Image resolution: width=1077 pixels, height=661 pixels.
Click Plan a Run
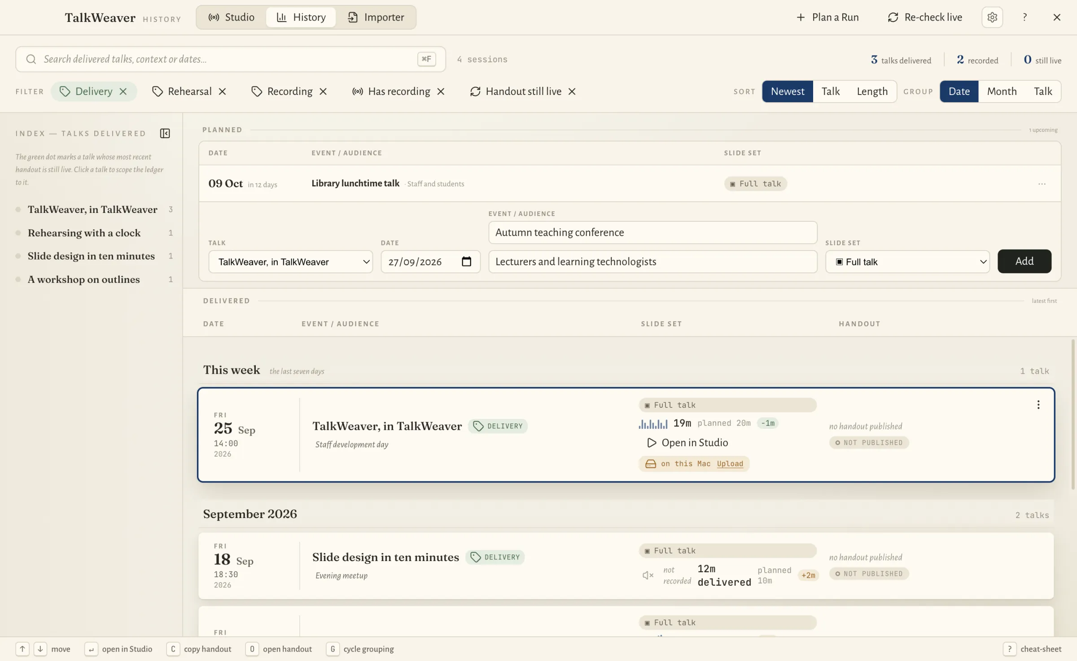827,17
